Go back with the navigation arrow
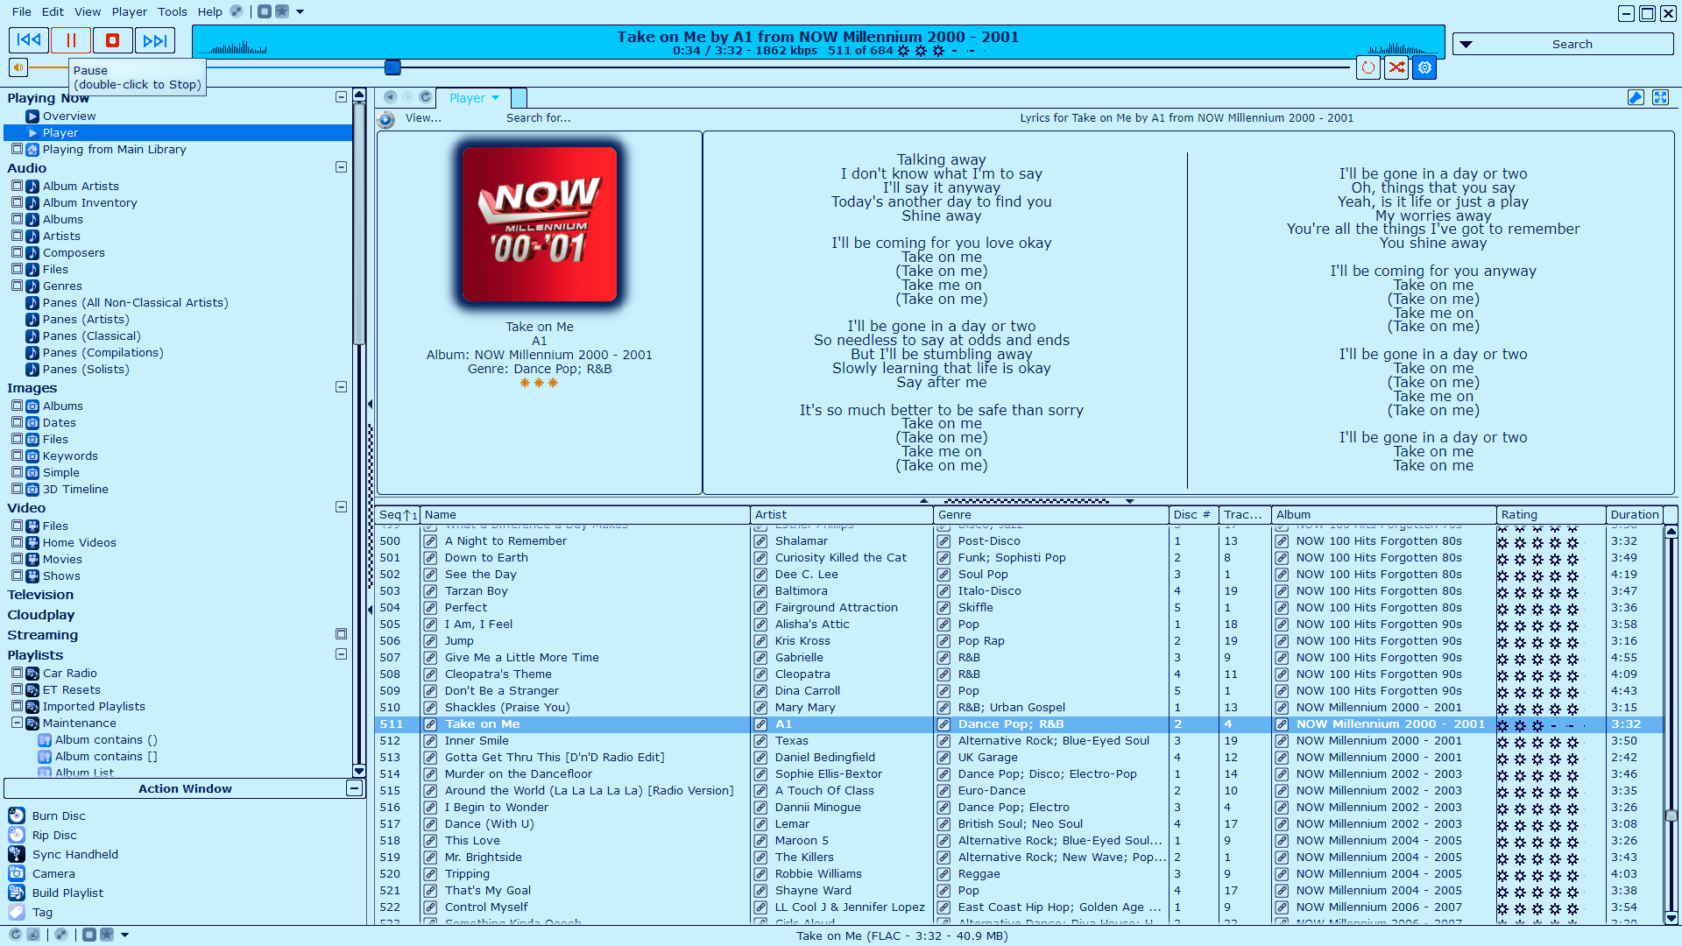Image resolution: width=1682 pixels, height=946 pixels. click(x=391, y=97)
